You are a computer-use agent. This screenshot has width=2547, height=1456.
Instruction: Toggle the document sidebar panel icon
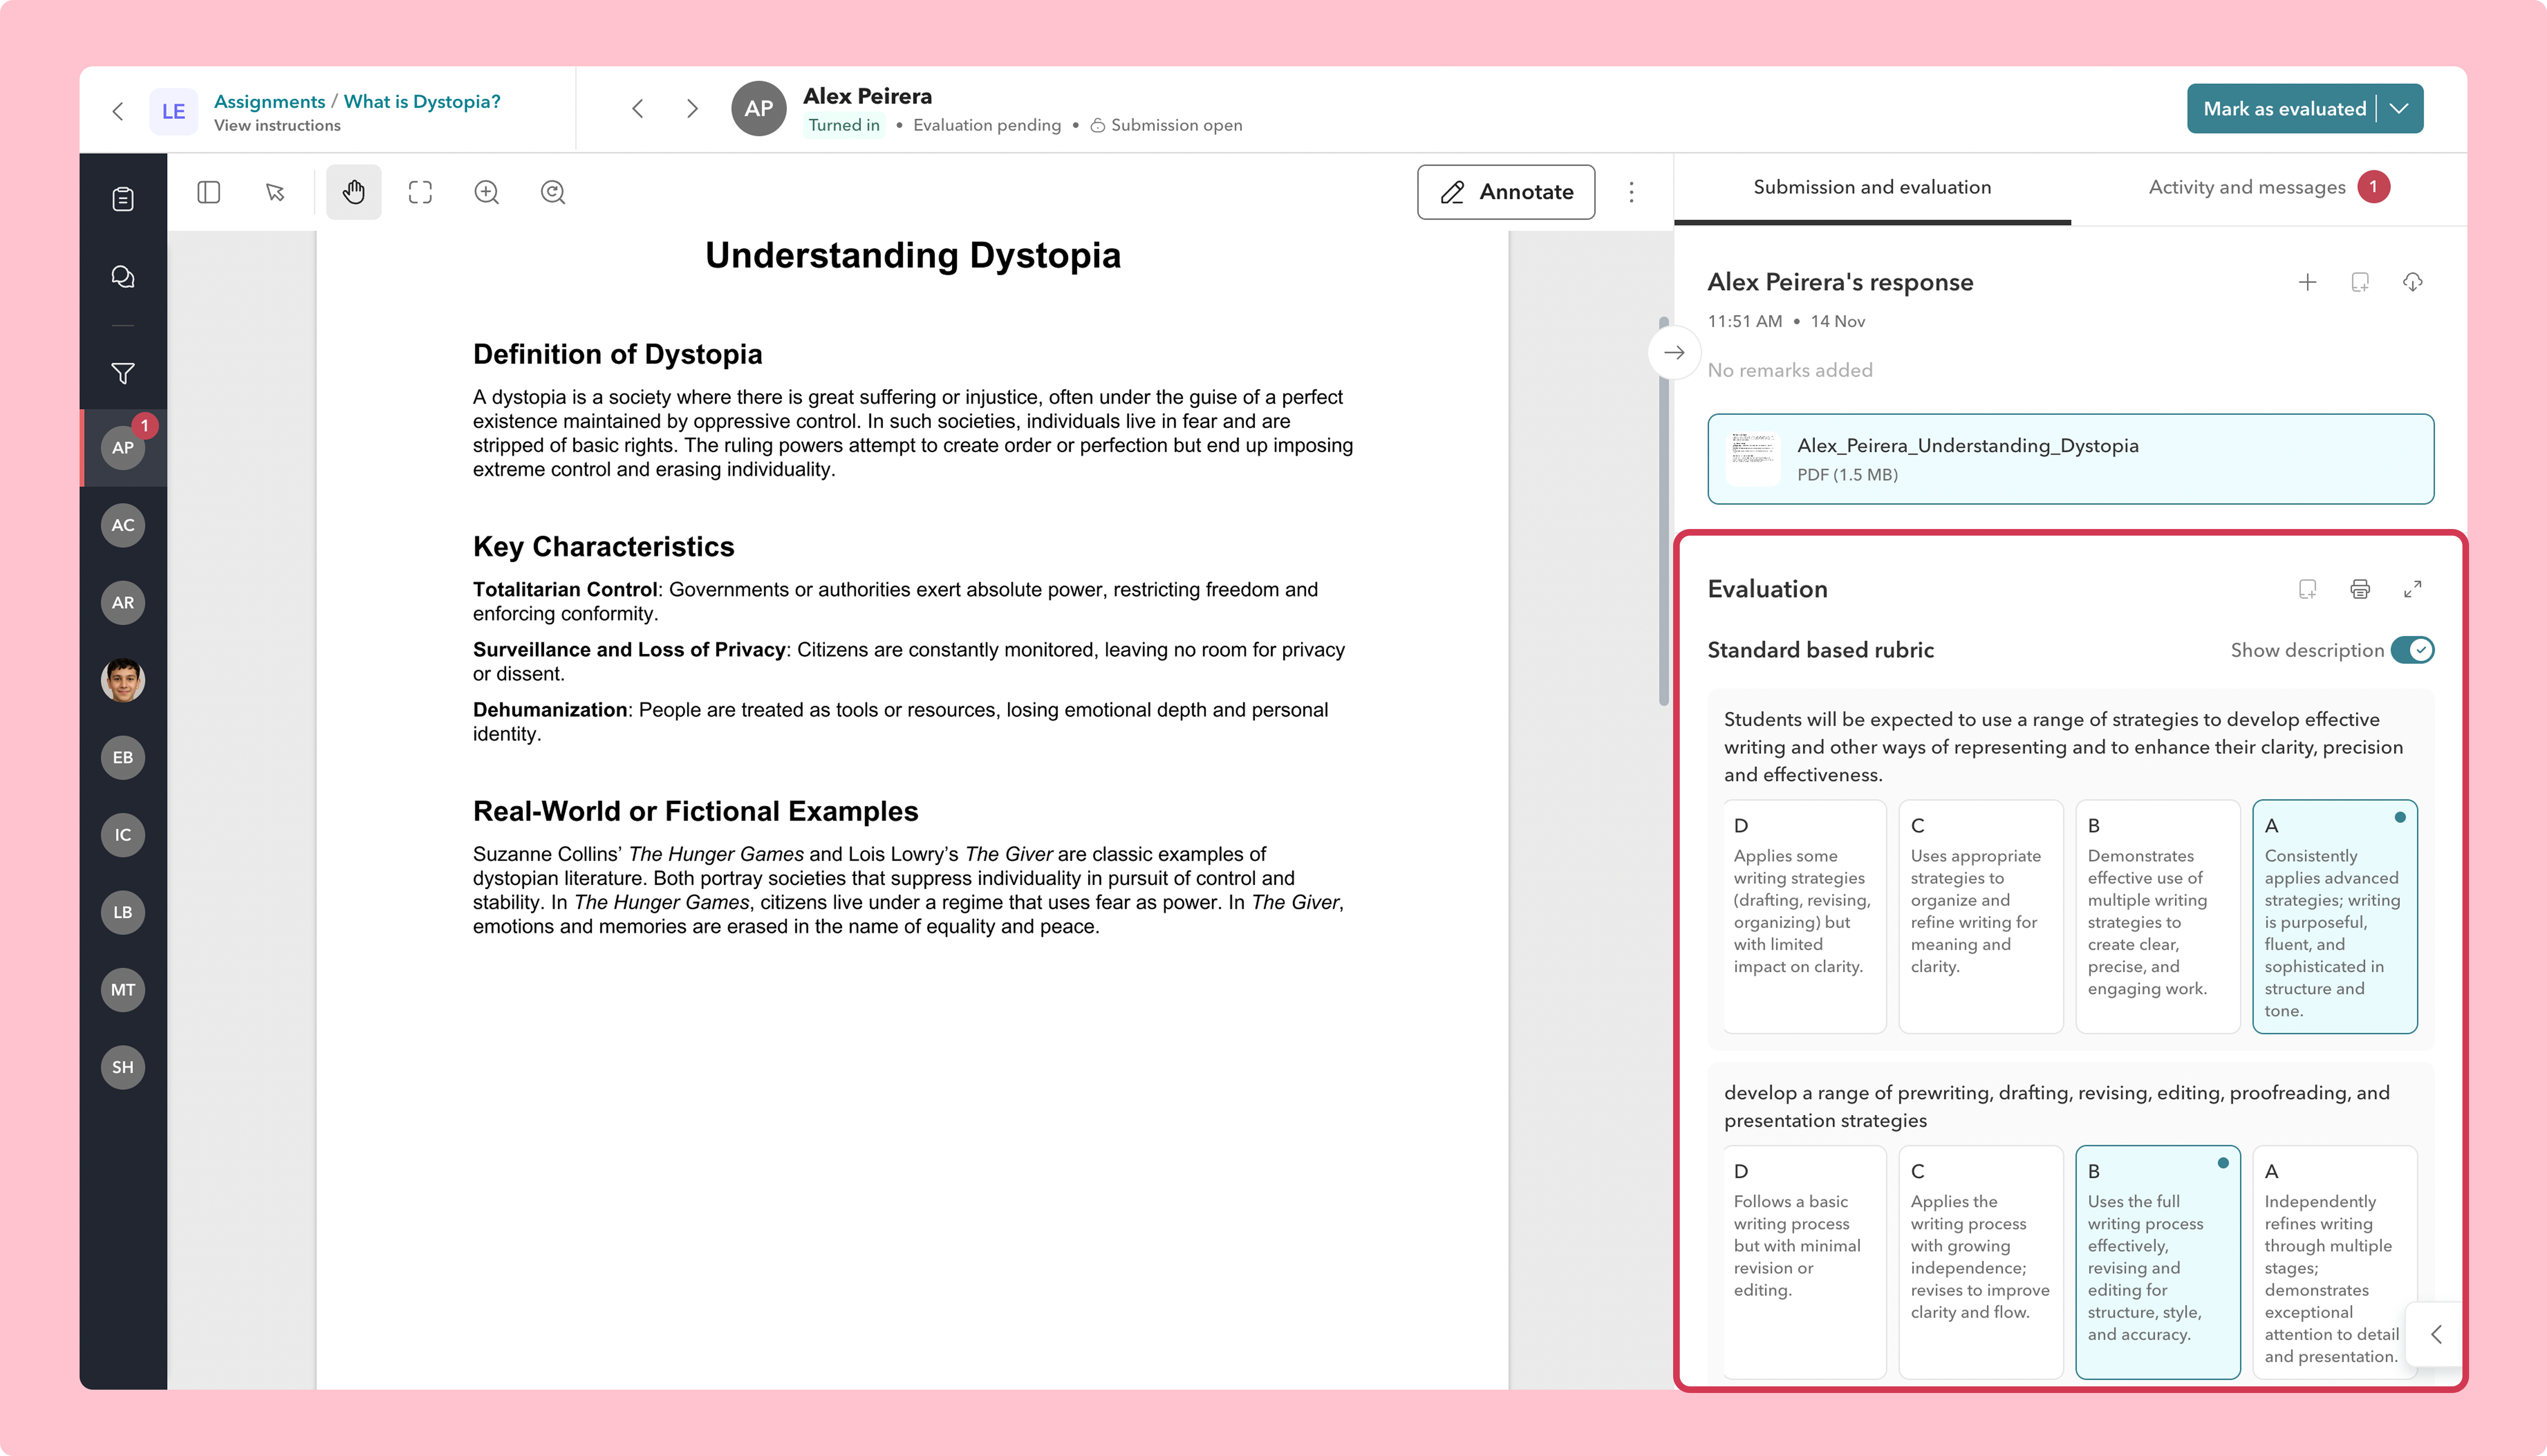pos(209,192)
